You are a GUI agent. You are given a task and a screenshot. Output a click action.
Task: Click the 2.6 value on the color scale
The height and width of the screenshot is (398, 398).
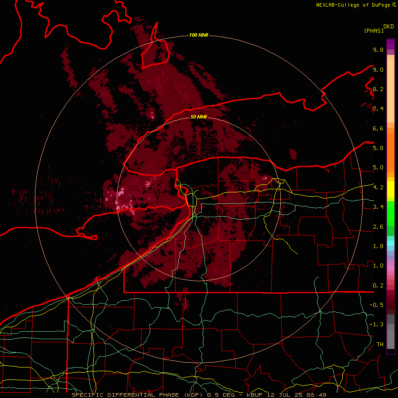pos(378,227)
